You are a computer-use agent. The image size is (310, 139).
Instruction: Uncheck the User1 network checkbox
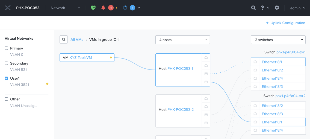(x=6, y=79)
